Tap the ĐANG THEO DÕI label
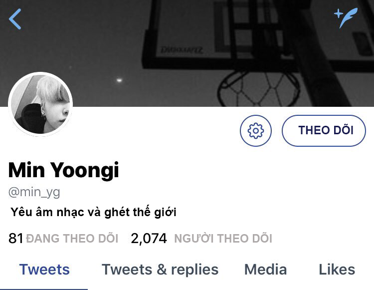374x290 pixels. 72,238
